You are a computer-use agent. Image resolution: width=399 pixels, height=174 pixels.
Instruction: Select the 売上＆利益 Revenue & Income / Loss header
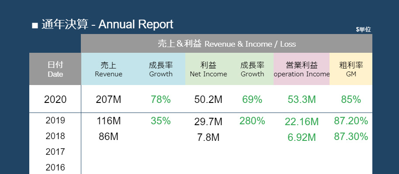coord(226,44)
